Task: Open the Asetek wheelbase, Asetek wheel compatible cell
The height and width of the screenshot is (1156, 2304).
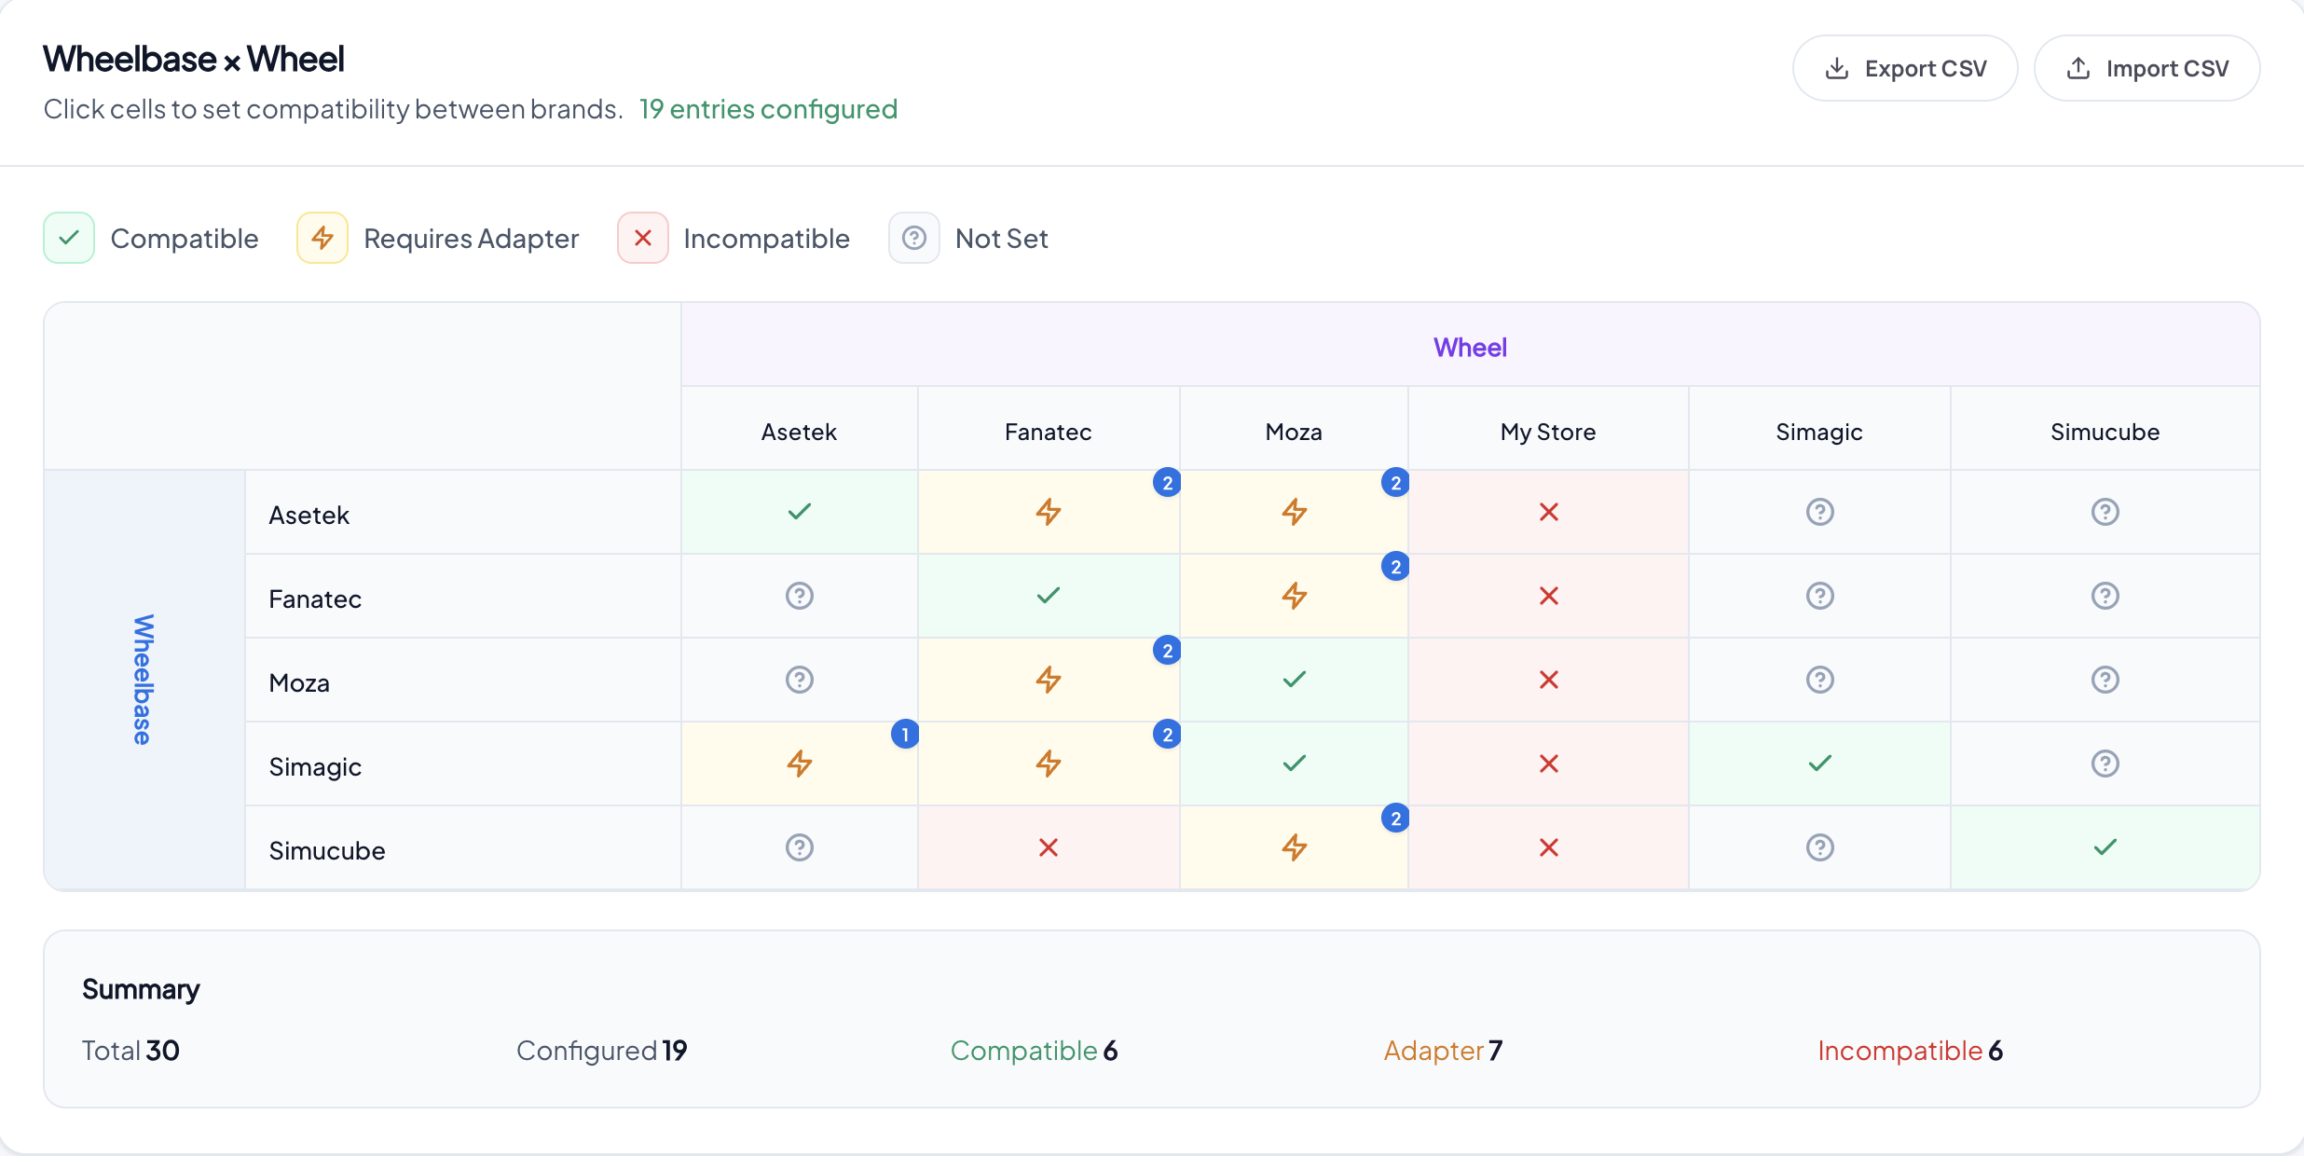Action: tap(800, 512)
